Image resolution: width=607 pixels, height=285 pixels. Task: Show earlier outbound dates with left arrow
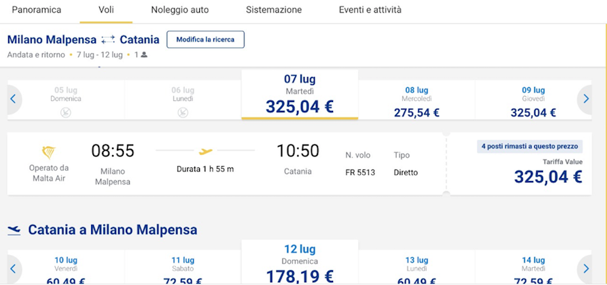pos(14,99)
